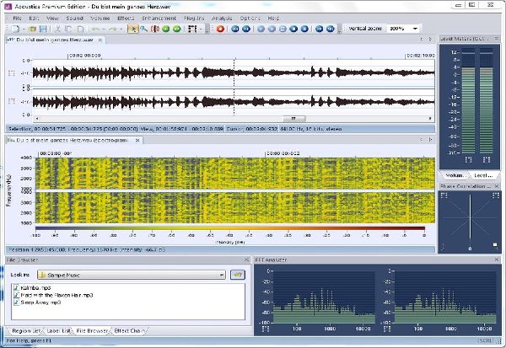
Task: Fast forward playback
Action: pyautogui.click(x=319, y=29)
